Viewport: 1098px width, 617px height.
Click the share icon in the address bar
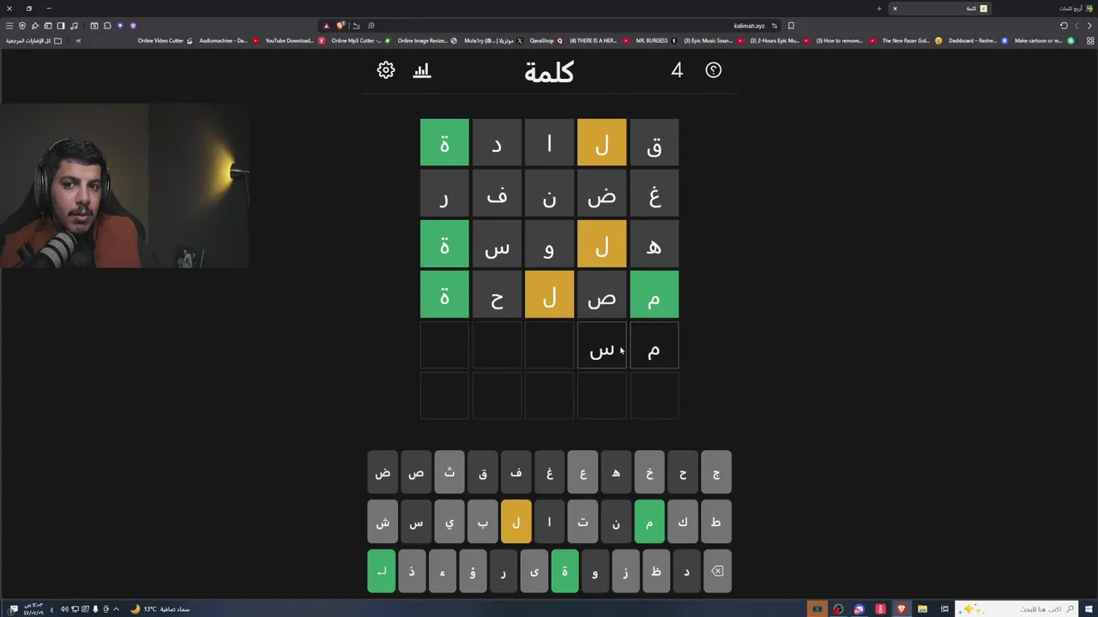coord(356,26)
